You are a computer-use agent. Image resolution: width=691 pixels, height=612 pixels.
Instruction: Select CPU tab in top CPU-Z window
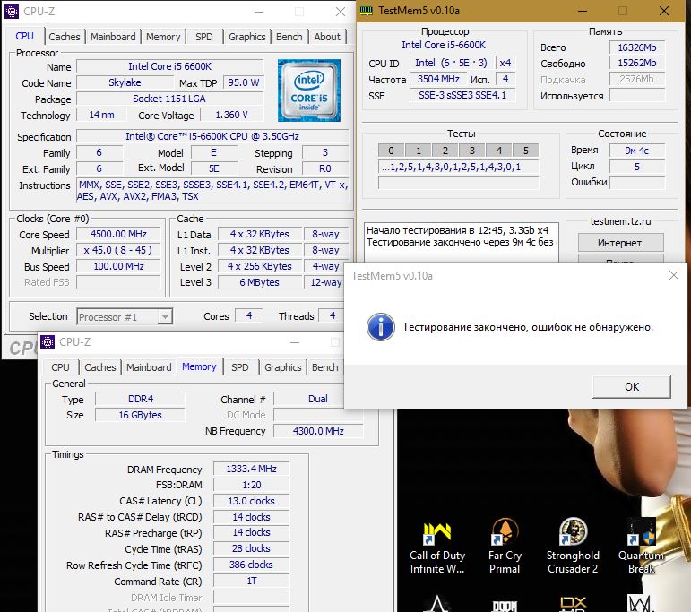click(25, 36)
